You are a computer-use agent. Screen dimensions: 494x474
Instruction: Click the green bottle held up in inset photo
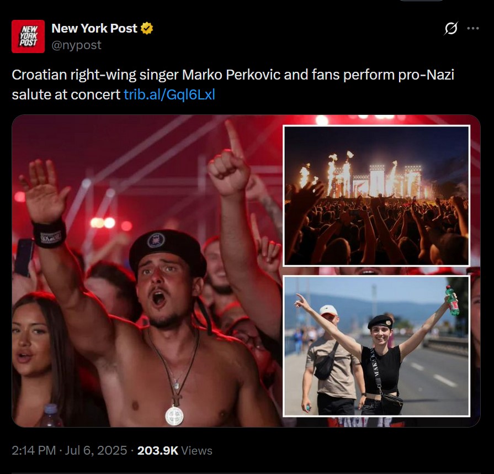point(453,300)
